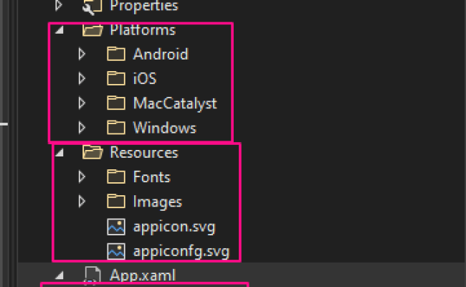466x287 pixels.
Task: Select the Fonts folder label
Action: (x=152, y=177)
